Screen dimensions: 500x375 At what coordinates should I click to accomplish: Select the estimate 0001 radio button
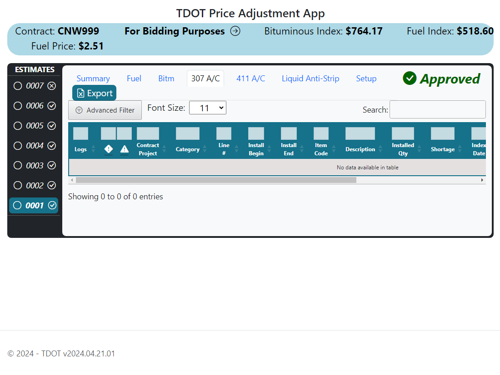tap(17, 206)
